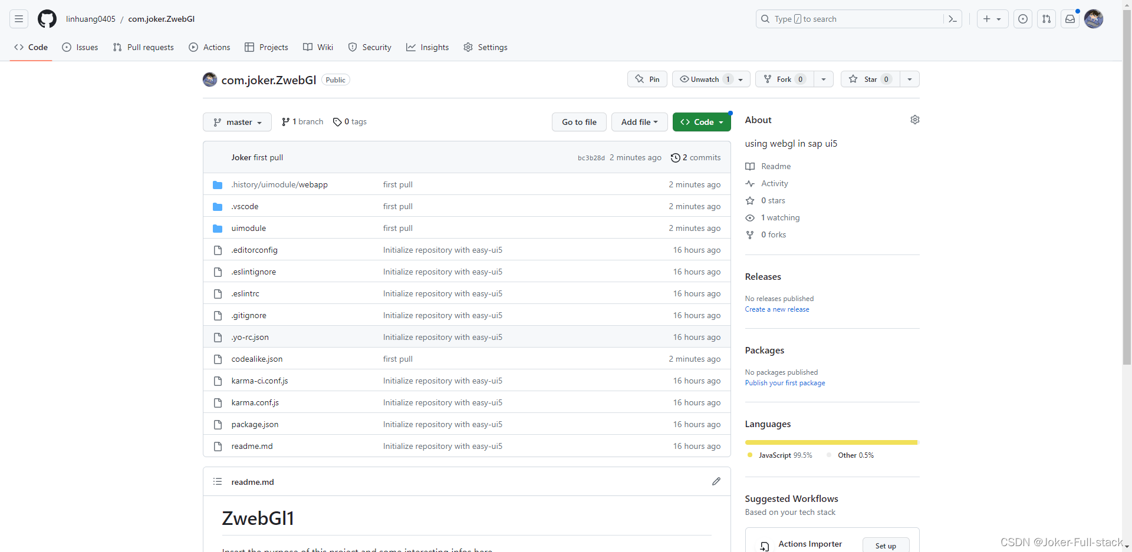Switch to the Actions tab
This screenshot has width=1132, height=552.
[x=209, y=47]
